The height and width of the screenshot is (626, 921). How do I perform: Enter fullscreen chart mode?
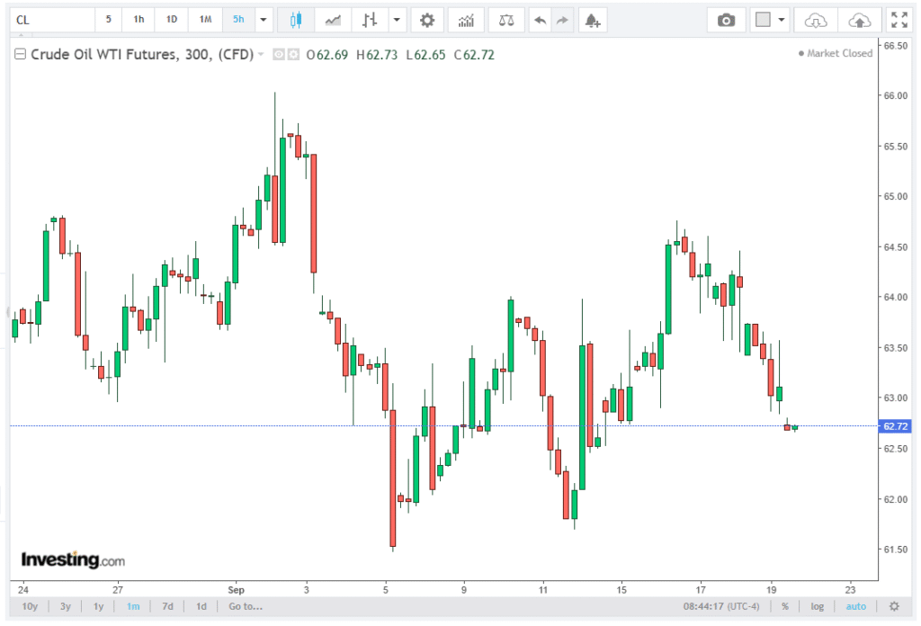click(898, 20)
